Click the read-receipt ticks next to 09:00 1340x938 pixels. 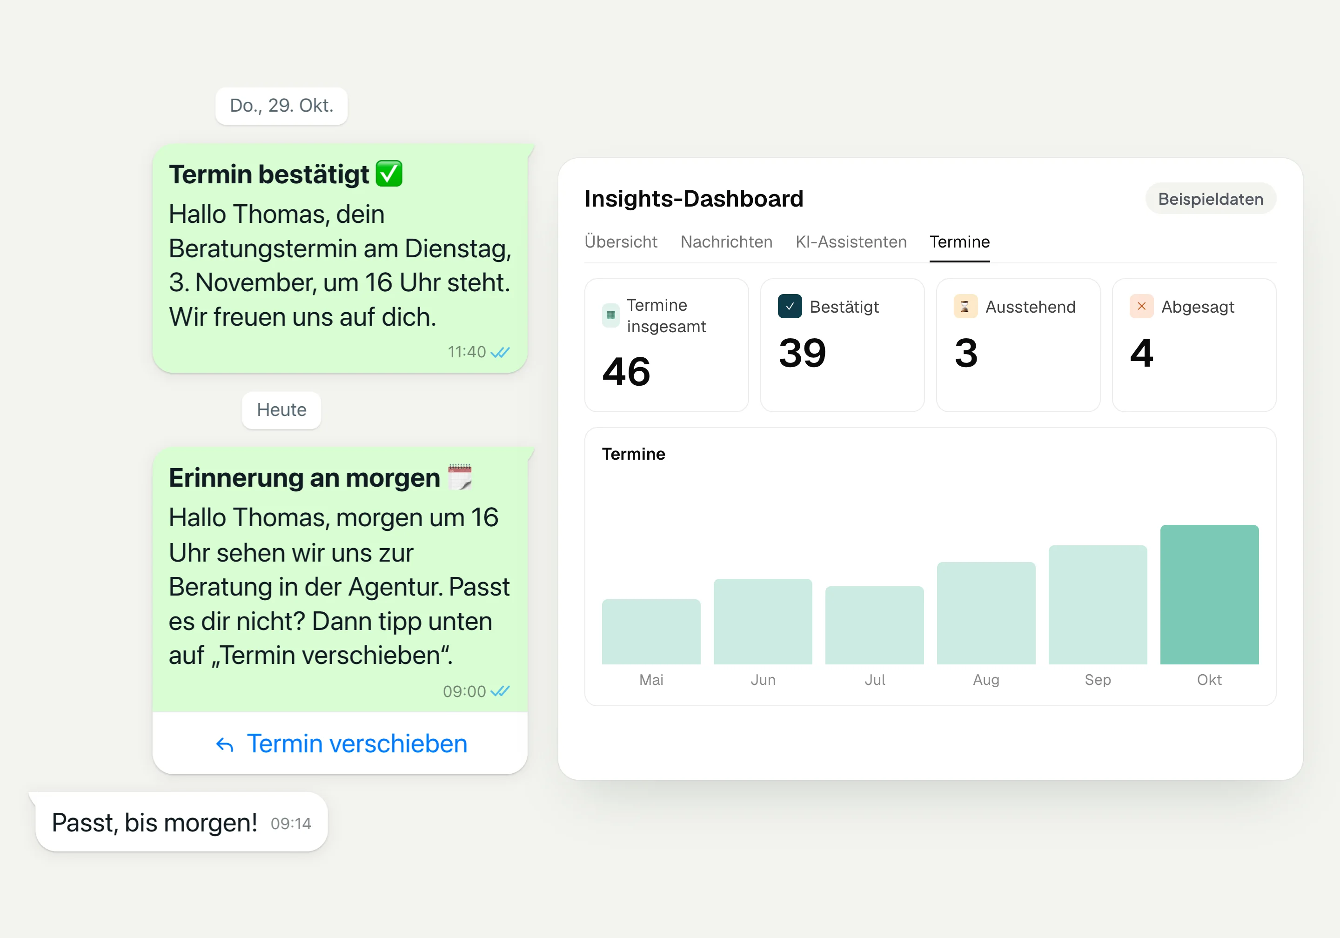500,692
